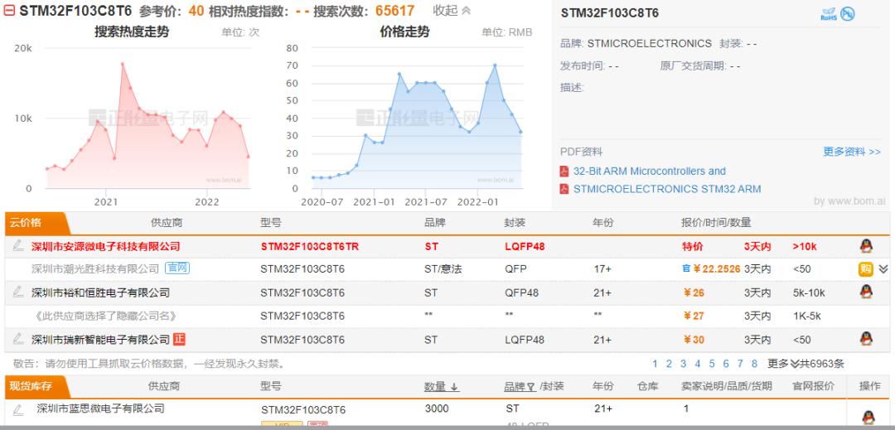Click the search trend peak point near 2021
The height and width of the screenshot is (430, 895).
pos(122,64)
